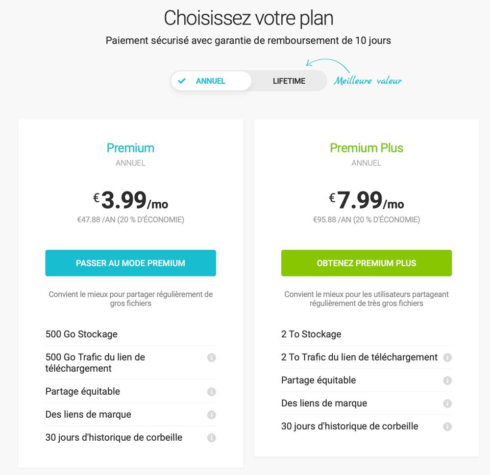Screen dimensions: 490x475
Task: Click info icon for 500 Go Trafic du lien
Action: coord(212,357)
